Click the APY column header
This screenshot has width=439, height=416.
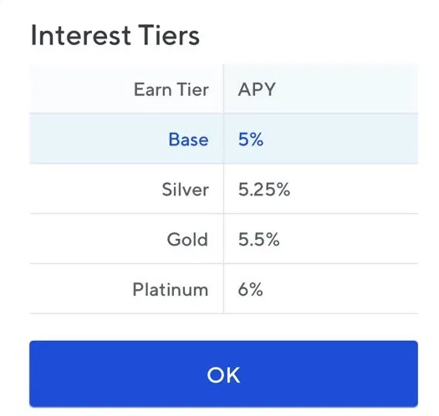tap(257, 89)
